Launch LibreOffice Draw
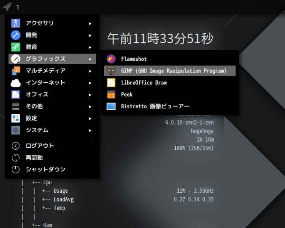 (x=170, y=83)
